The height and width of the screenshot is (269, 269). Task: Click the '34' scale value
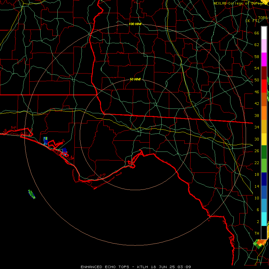coord(257,127)
